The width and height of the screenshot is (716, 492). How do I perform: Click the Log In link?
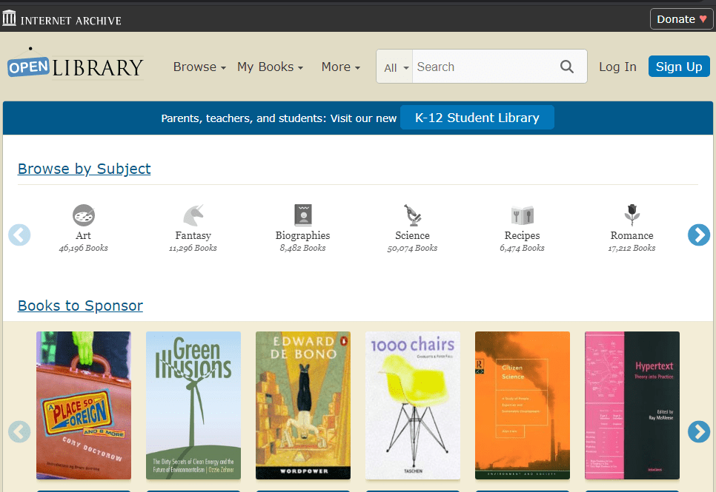(617, 67)
